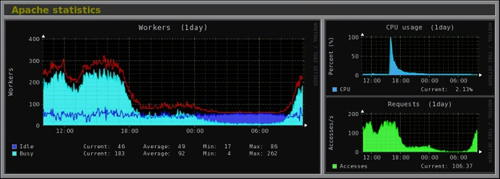Click the Apache statistics header title

click(x=56, y=10)
